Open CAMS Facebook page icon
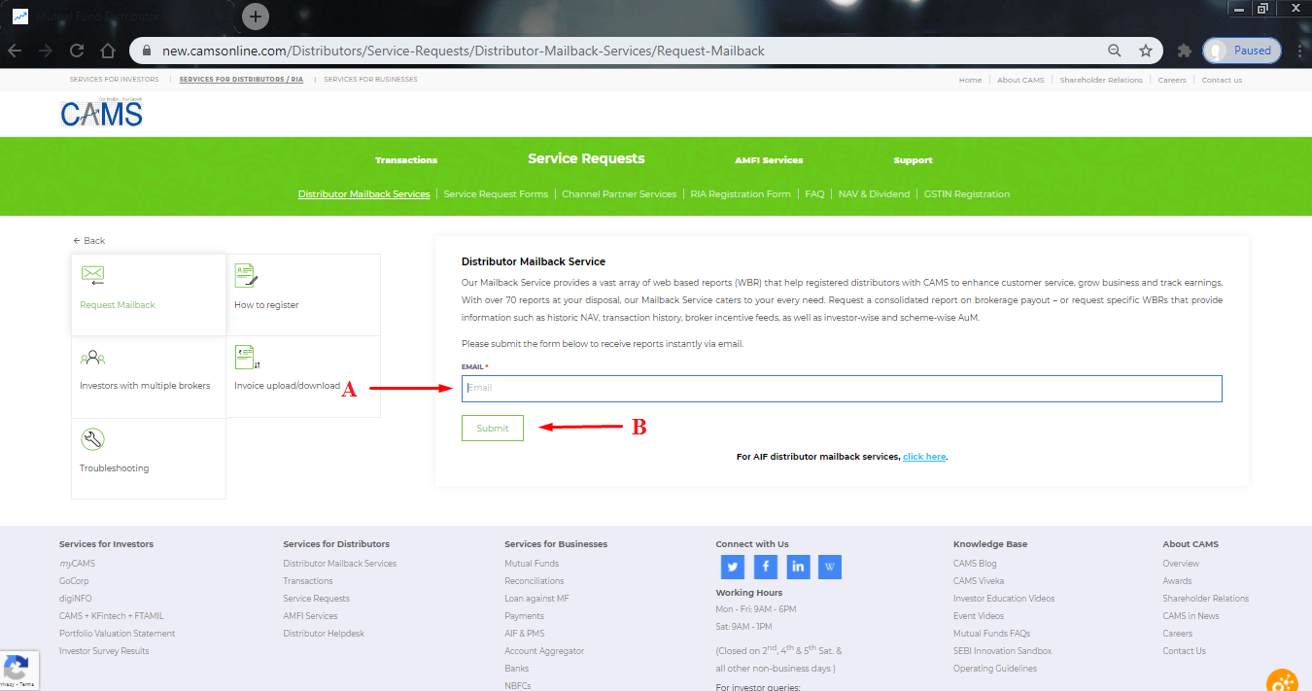This screenshot has height=691, width=1312. (766, 567)
